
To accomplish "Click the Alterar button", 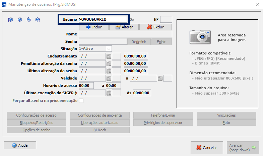I will pos(124,27).
